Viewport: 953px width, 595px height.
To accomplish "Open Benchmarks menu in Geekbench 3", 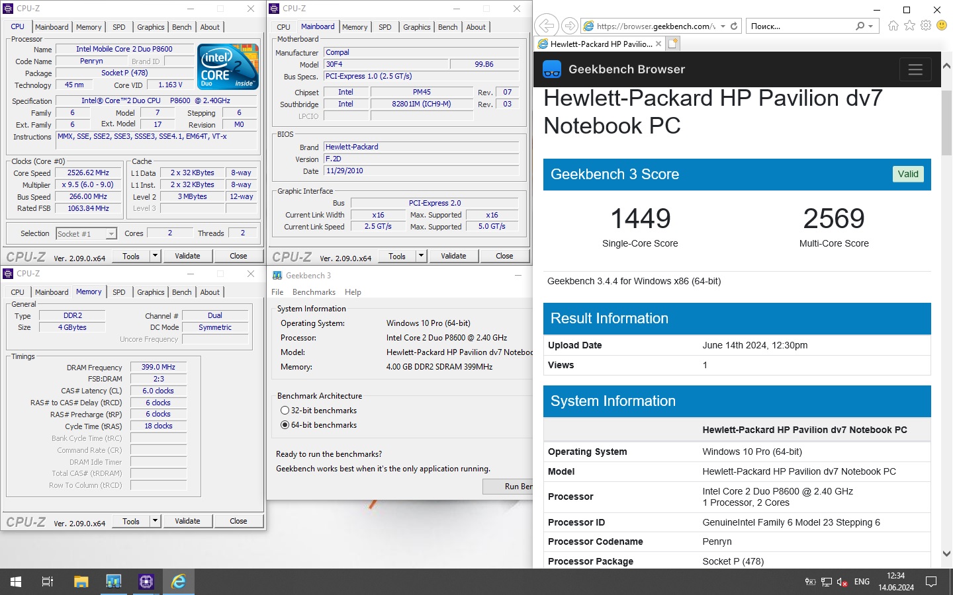I will (x=314, y=292).
